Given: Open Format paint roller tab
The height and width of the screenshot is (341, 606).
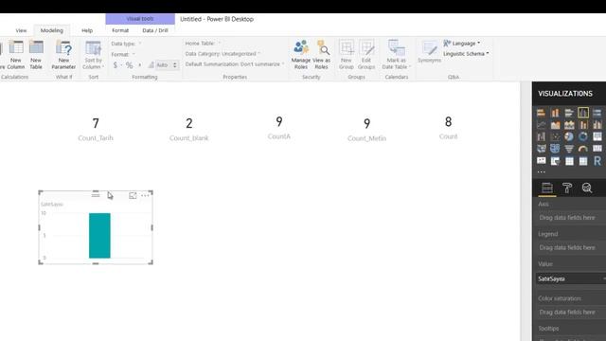Looking at the screenshot, I should 567,188.
